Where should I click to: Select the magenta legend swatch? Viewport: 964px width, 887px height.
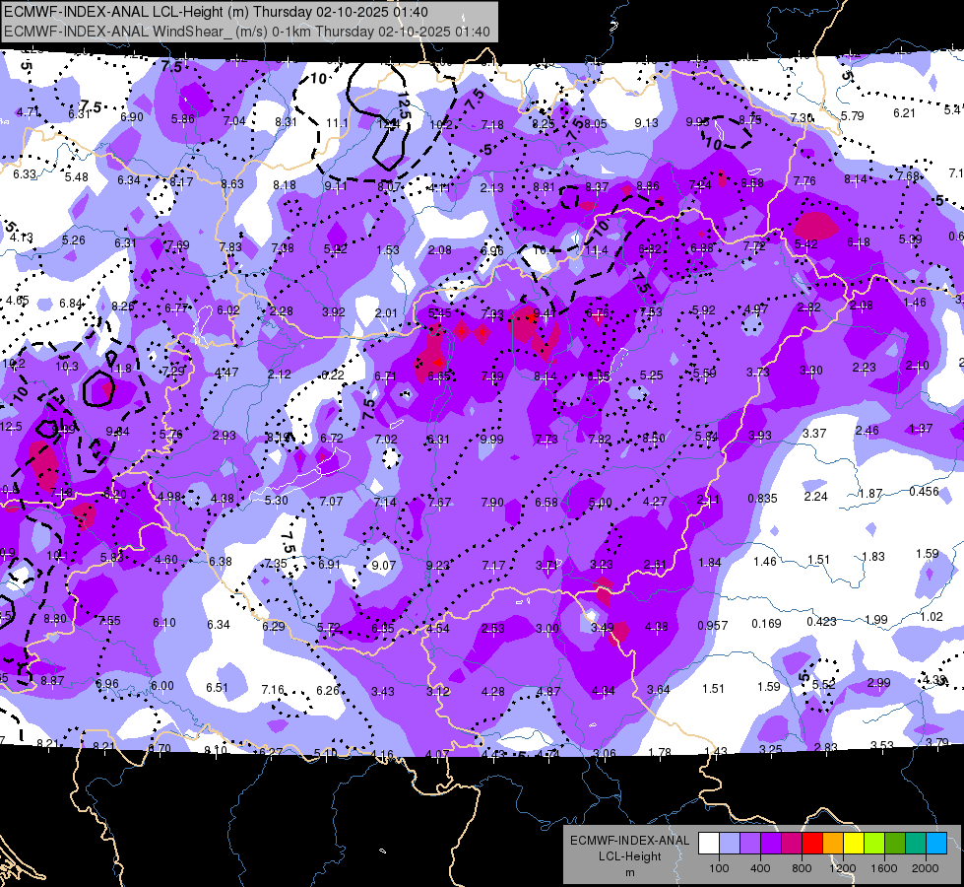(x=792, y=843)
